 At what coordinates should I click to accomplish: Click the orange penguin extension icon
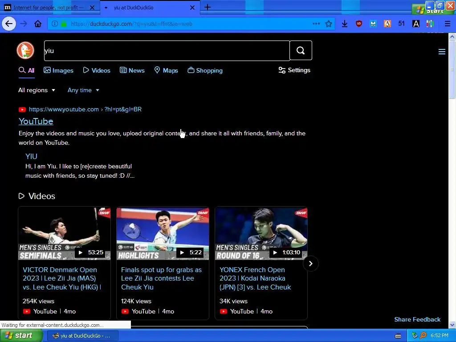click(387, 24)
